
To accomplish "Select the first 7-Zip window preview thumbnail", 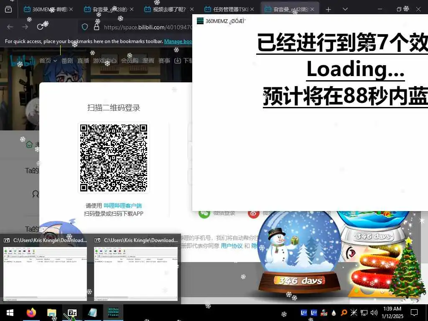I will tap(45, 274).
